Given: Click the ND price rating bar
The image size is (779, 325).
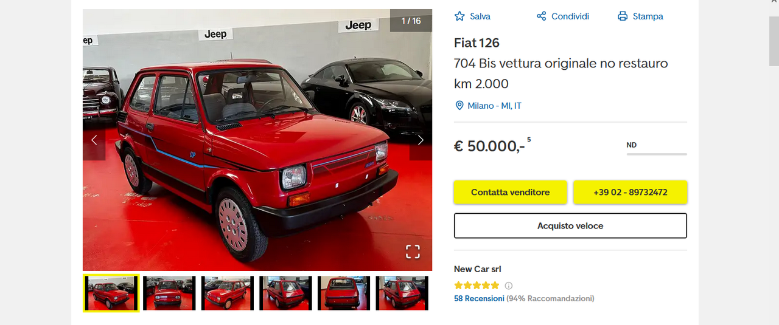Looking at the screenshot, I should coord(657,154).
